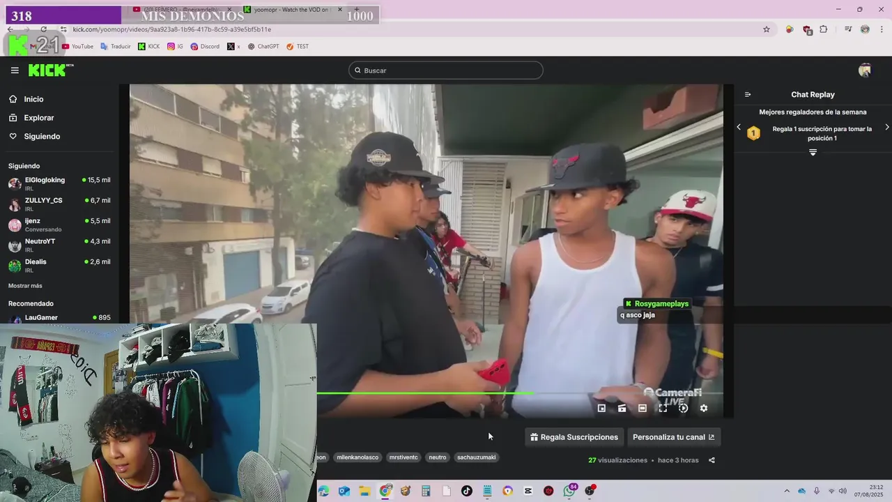Image resolution: width=892 pixels, height=502 pixels.
Task: Open the IG bookmark
Action: (176, 47)
